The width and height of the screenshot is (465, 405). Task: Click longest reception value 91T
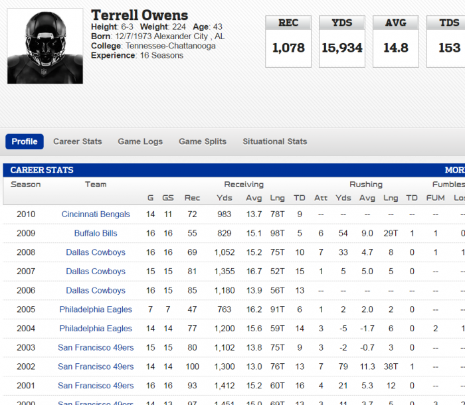pyautogui.click(x=277, y=309)
